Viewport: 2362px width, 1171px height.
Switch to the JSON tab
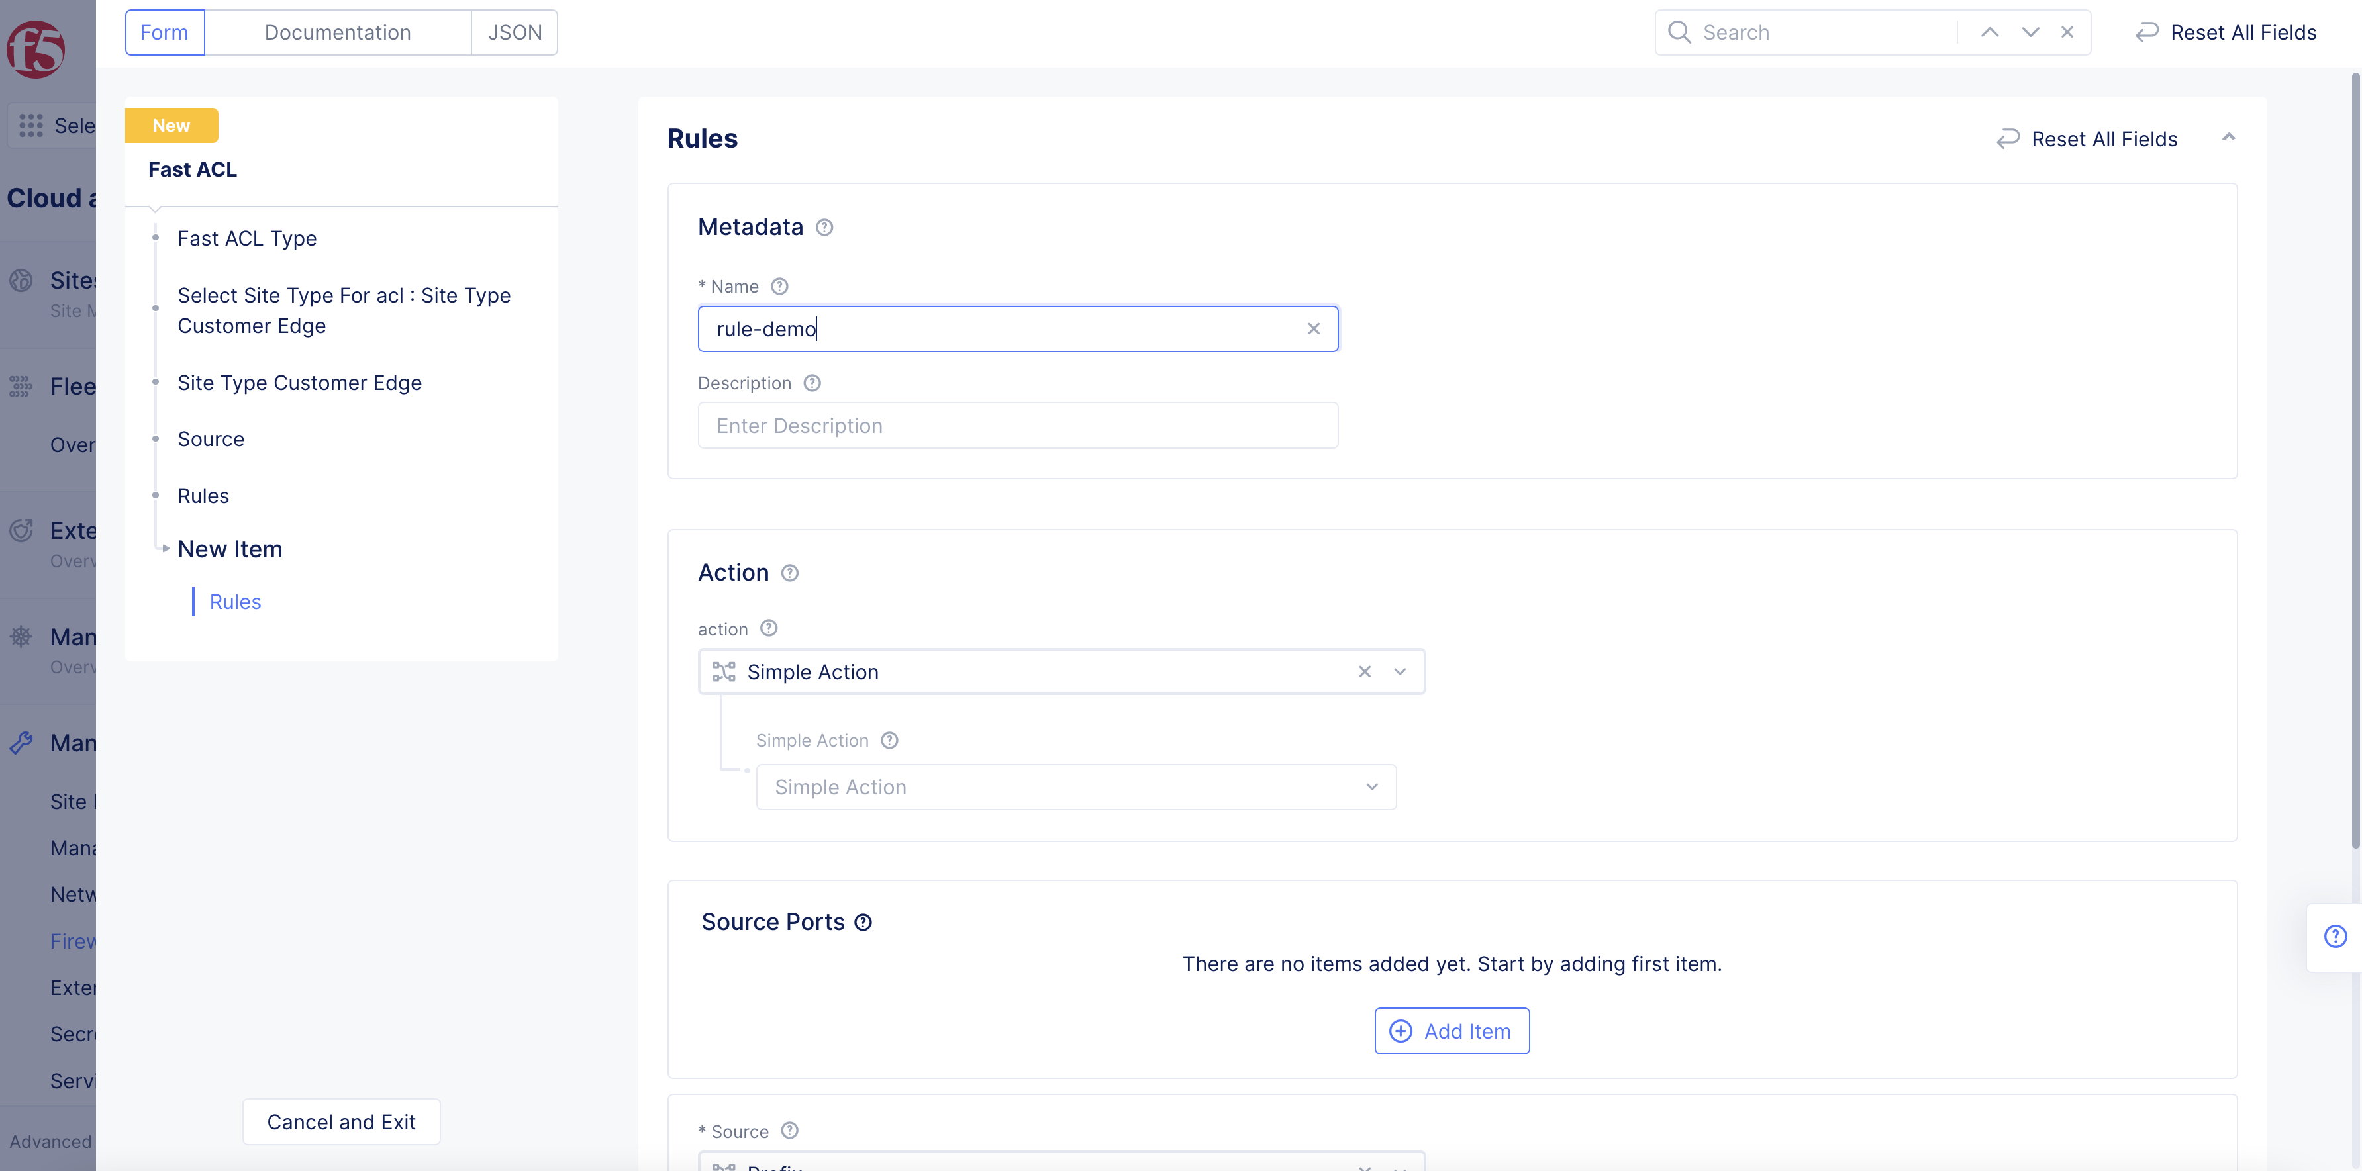pyautogui.click(x=515, y=33)
